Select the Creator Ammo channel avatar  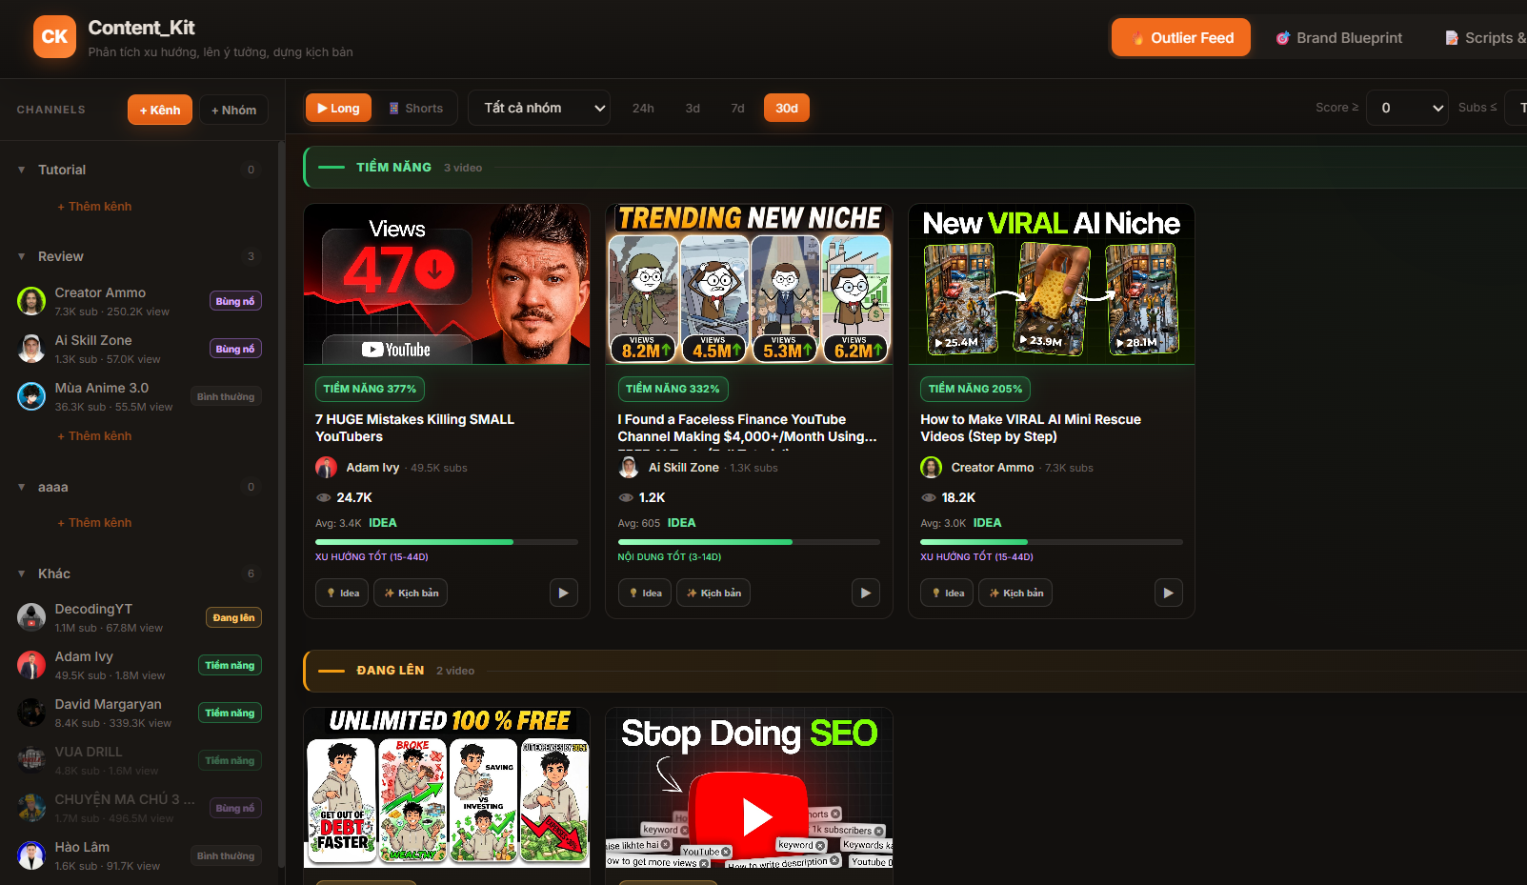(x=31, y=301)
